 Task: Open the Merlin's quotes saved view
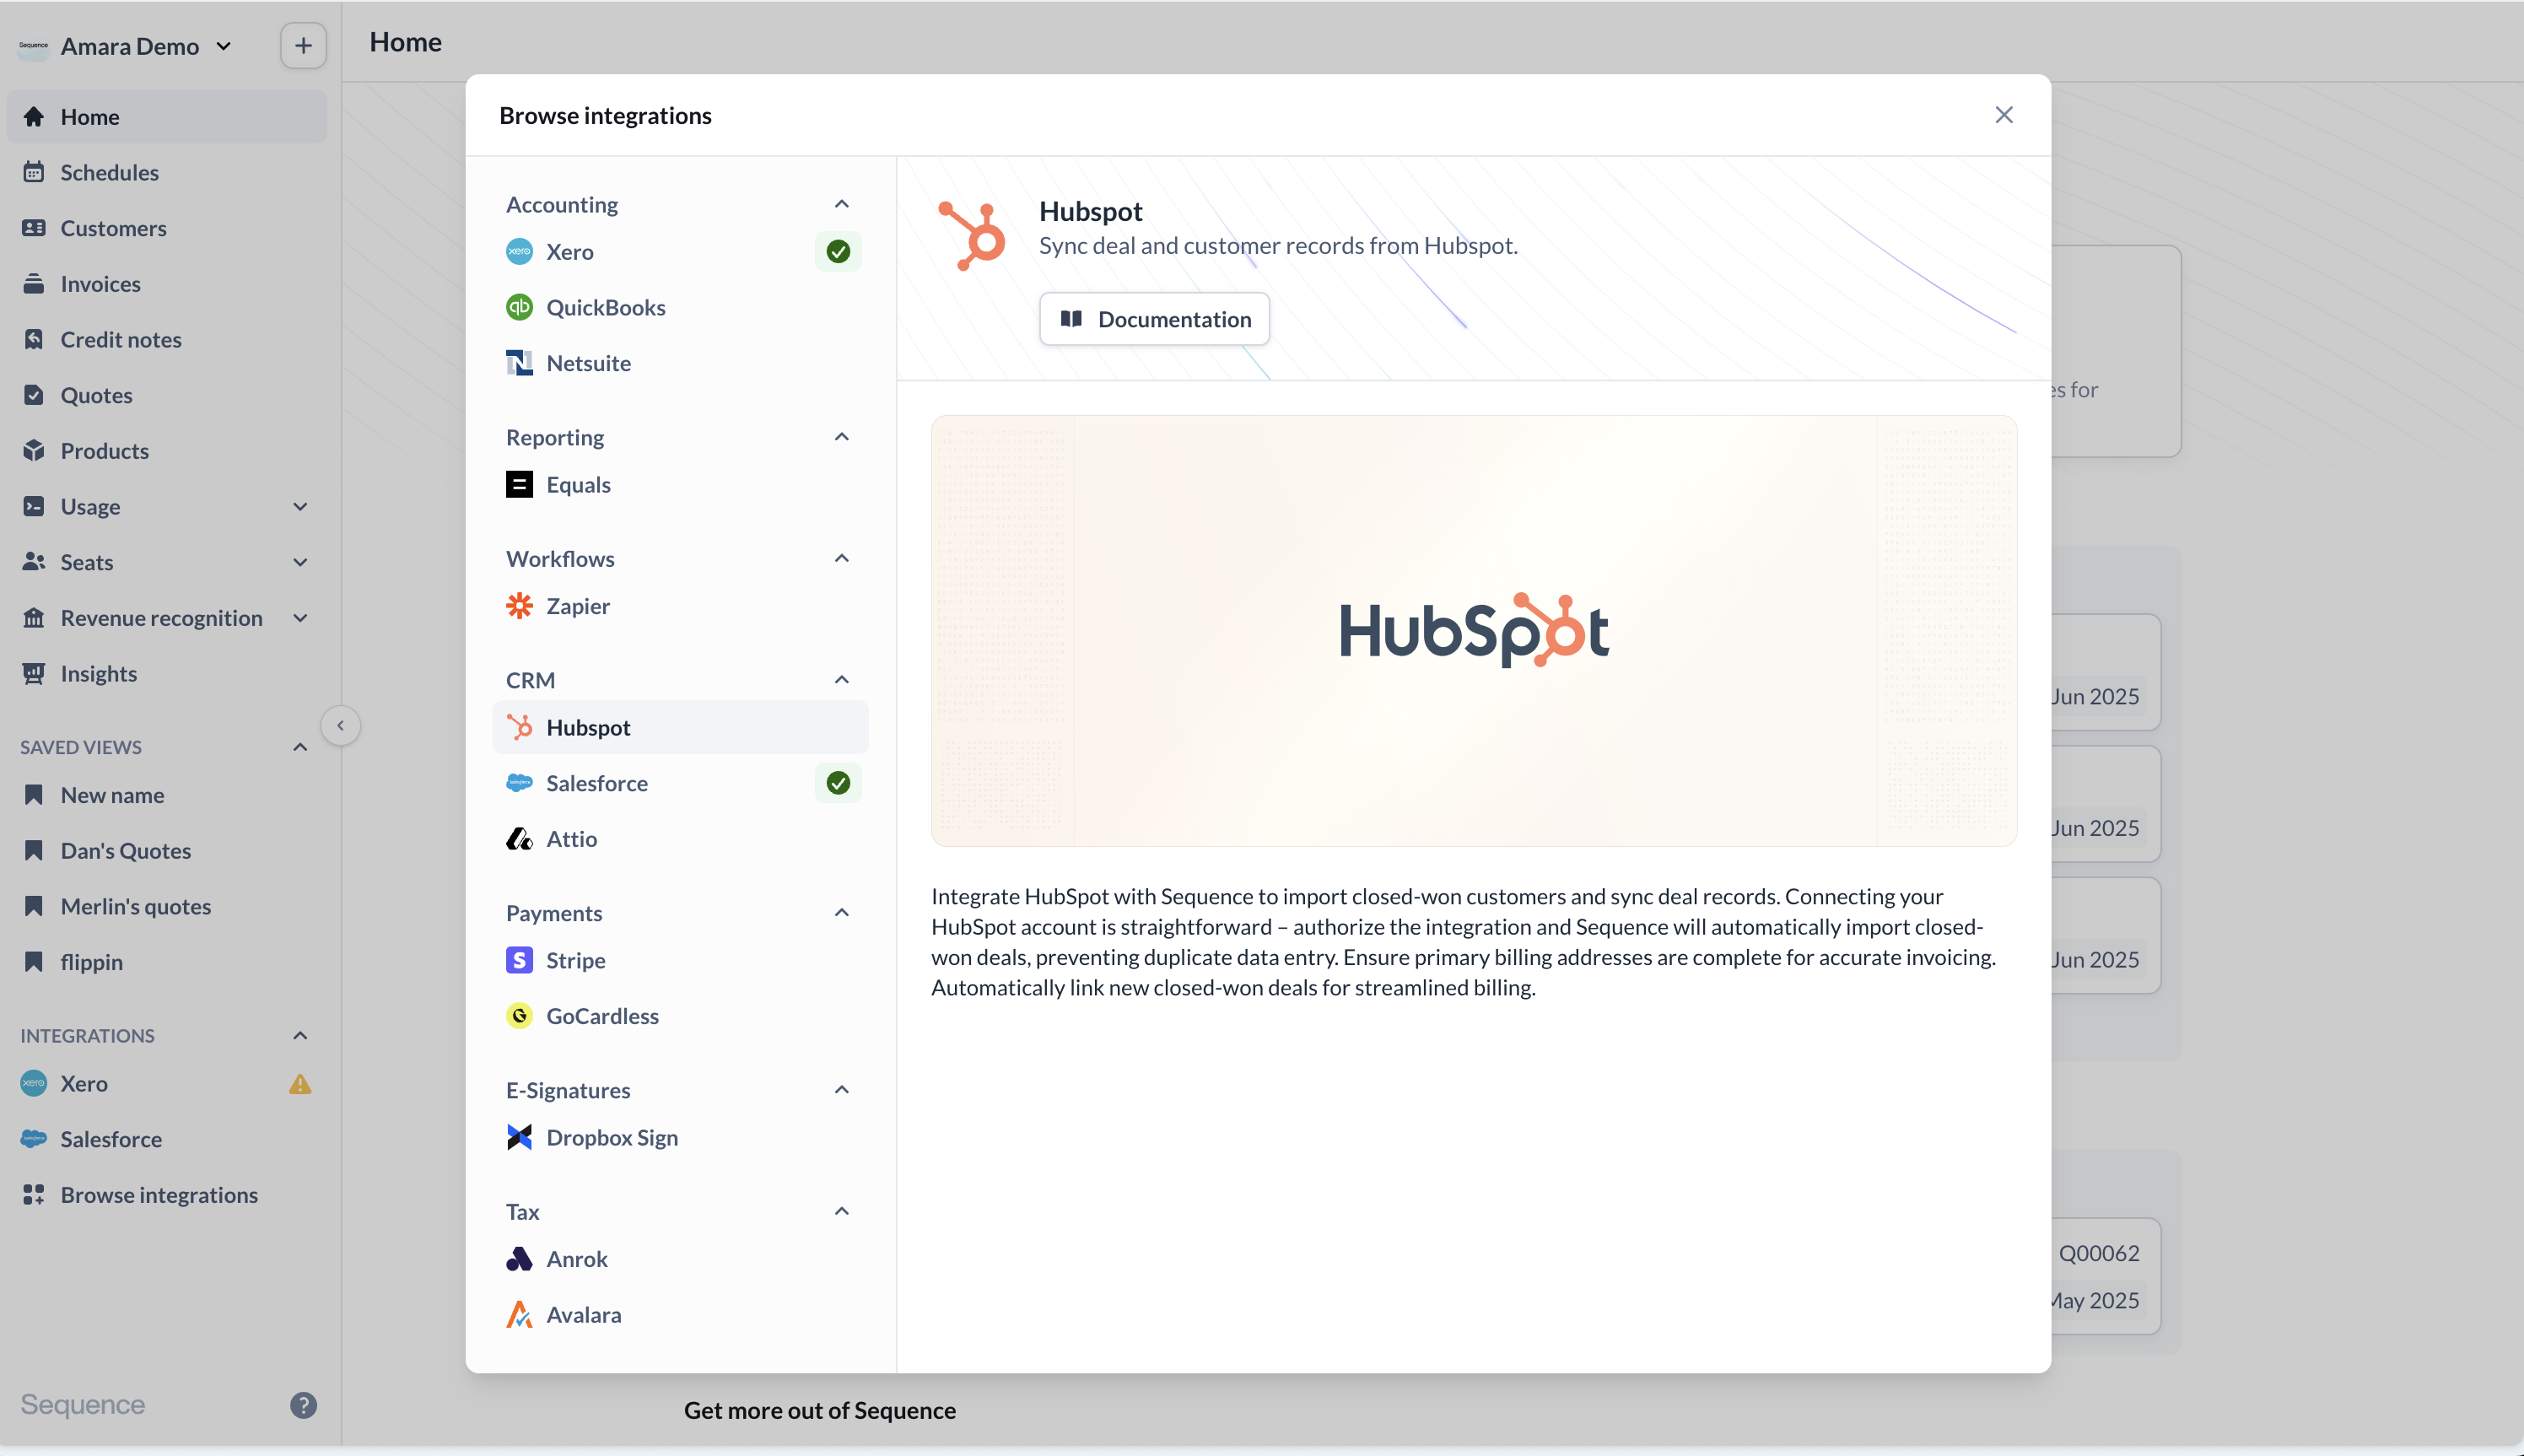point(167,906)
